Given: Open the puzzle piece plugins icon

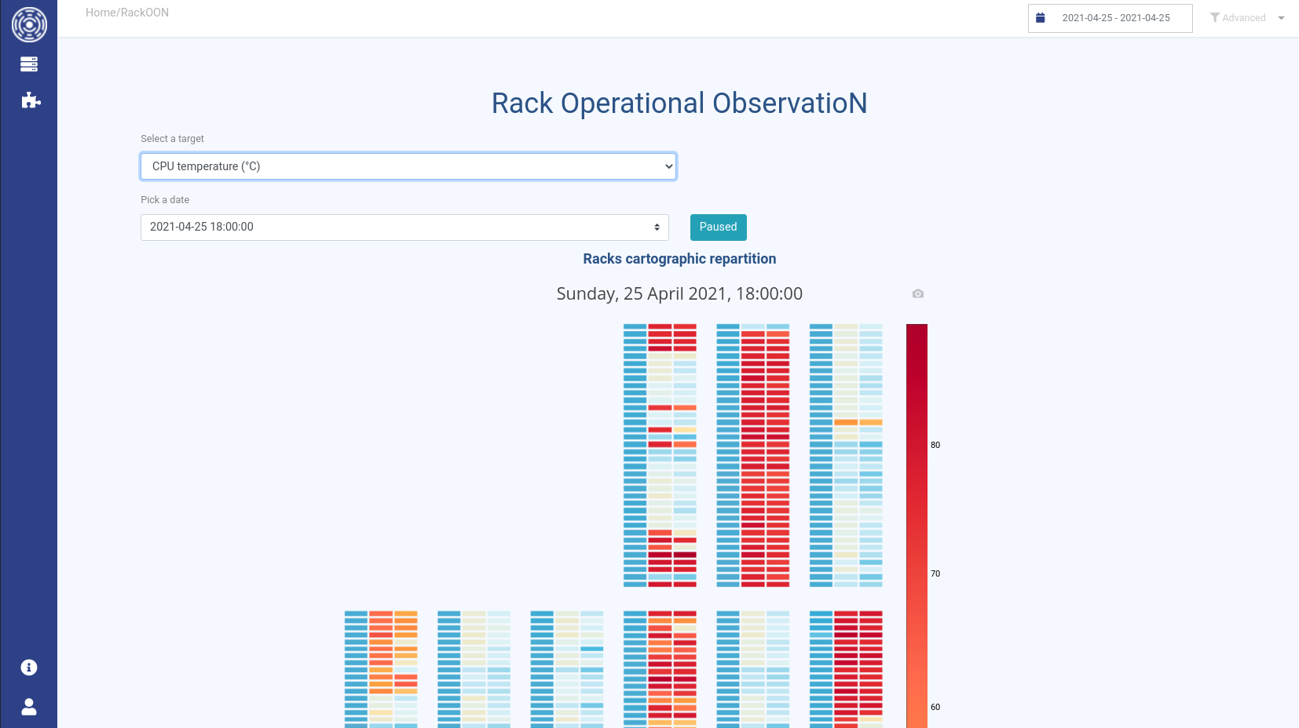Looking at the screenshot, I should [x=30, y=100].
